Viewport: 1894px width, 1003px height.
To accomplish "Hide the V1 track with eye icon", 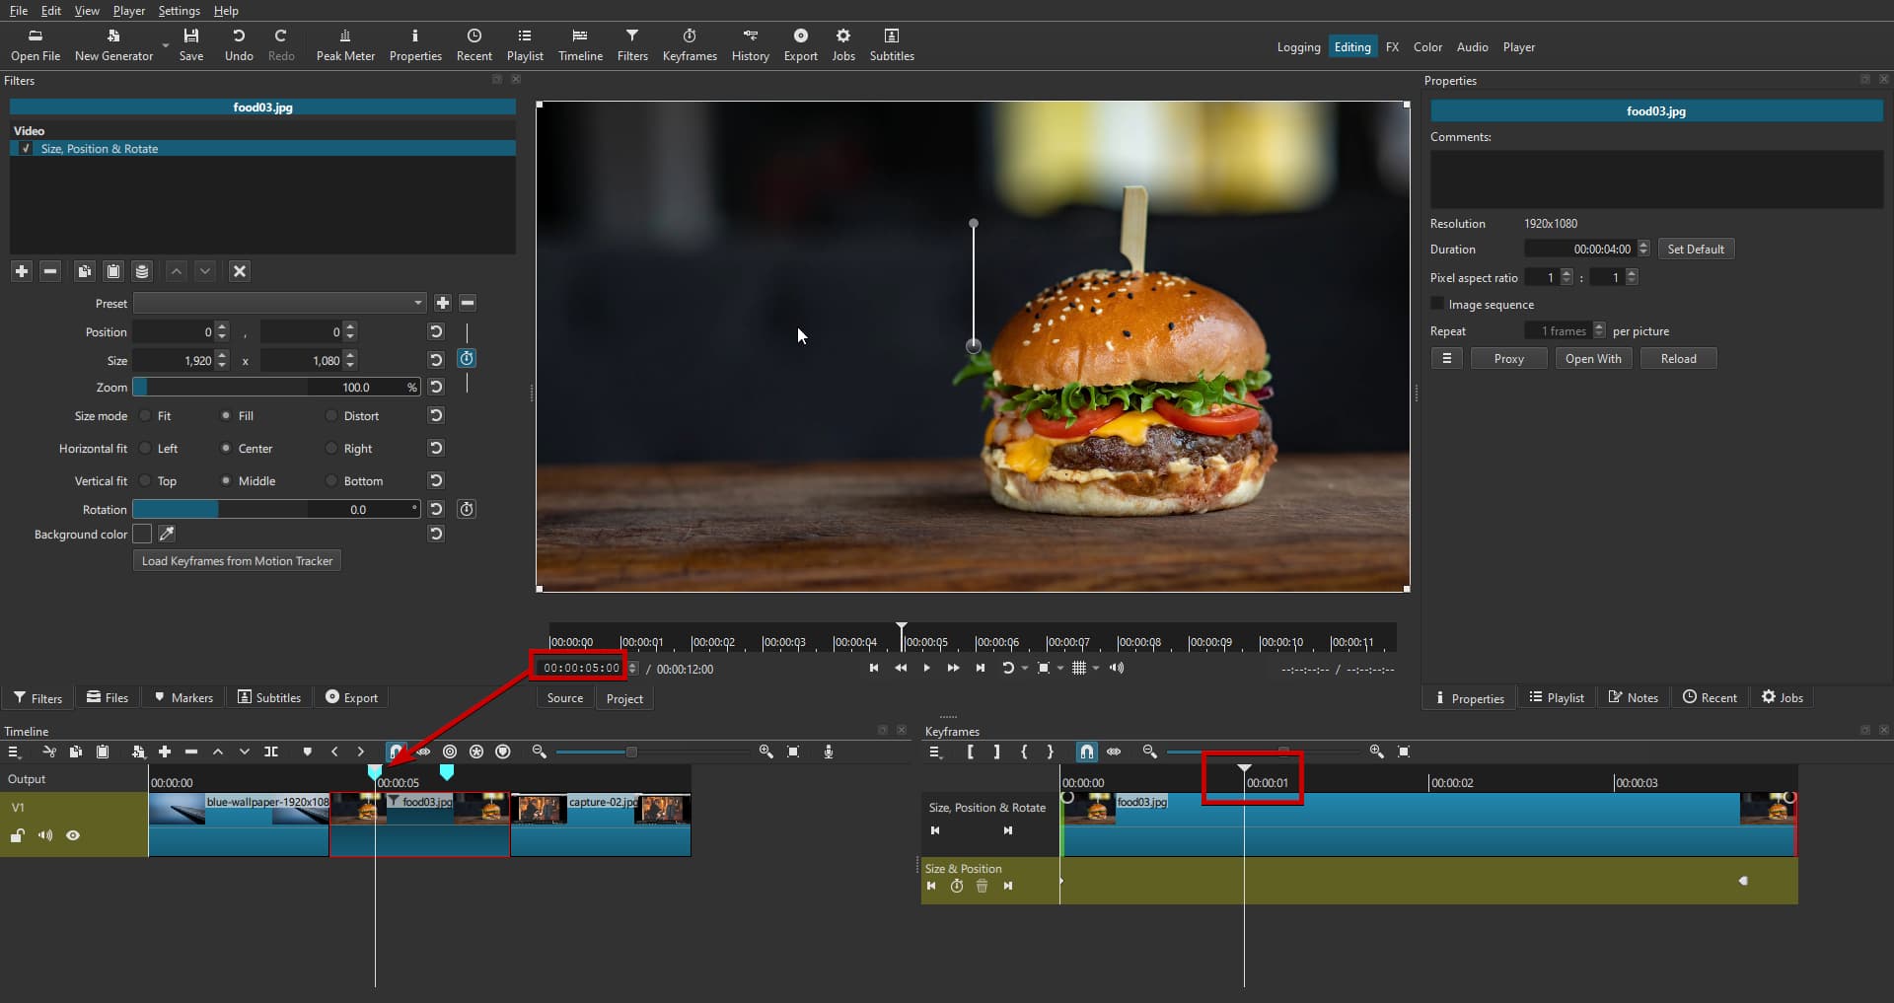I will coord(73,835).
